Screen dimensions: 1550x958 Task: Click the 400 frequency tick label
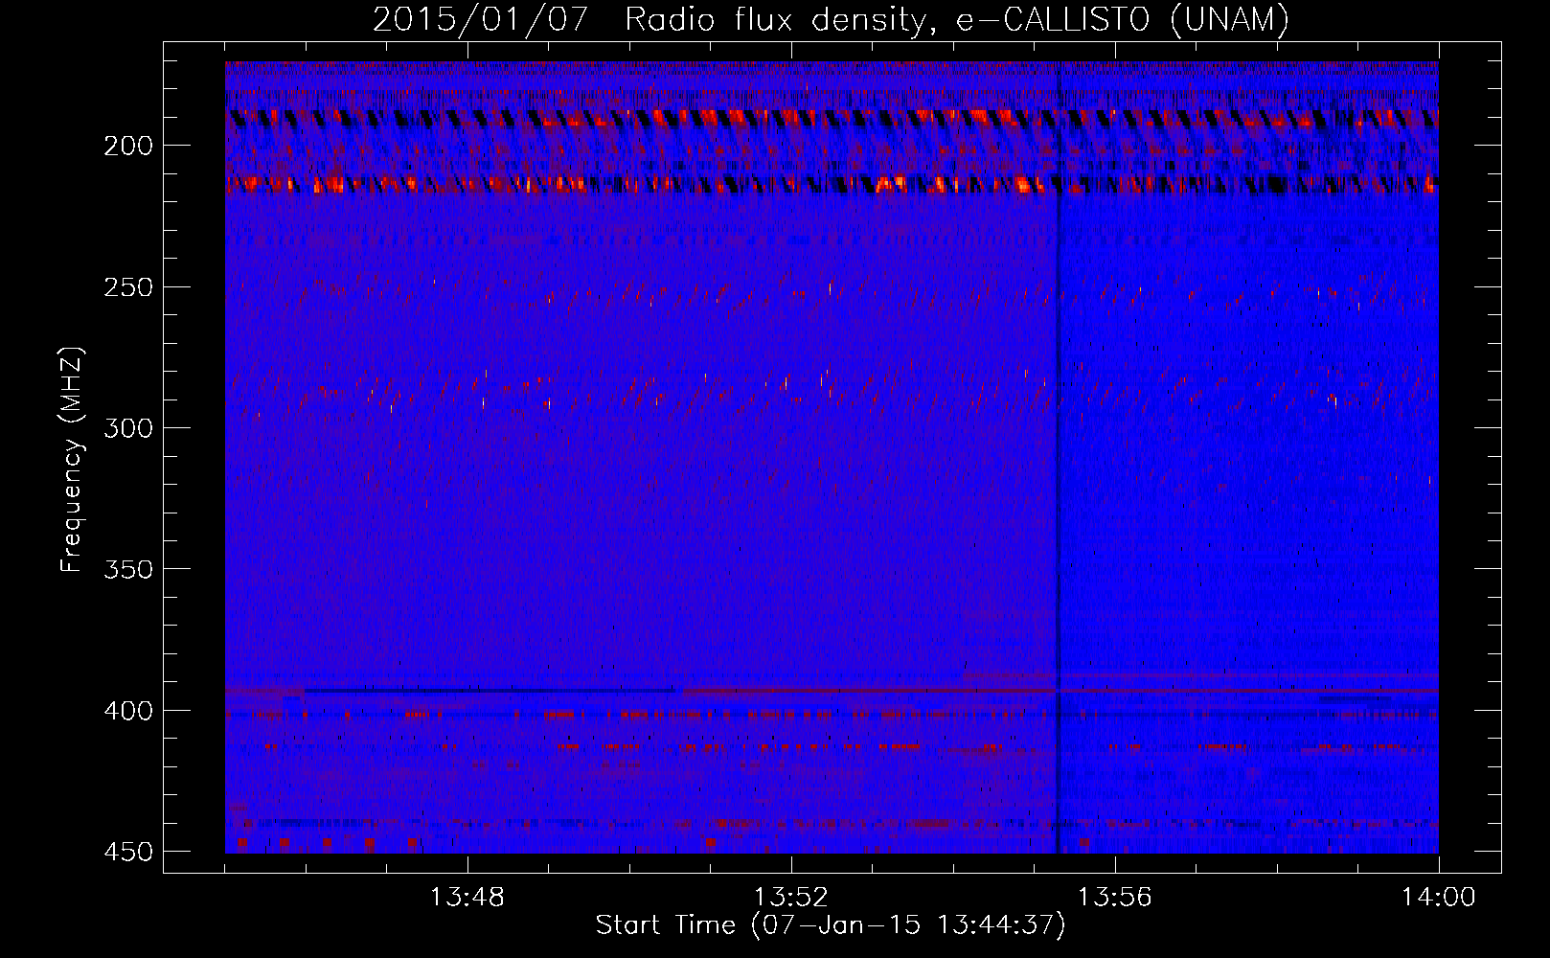[127, 711]
